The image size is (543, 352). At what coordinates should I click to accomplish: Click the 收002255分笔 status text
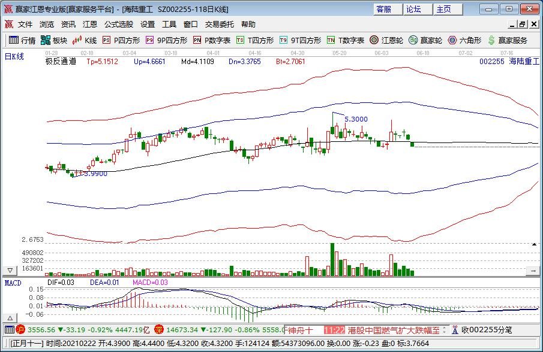[487, 330]
